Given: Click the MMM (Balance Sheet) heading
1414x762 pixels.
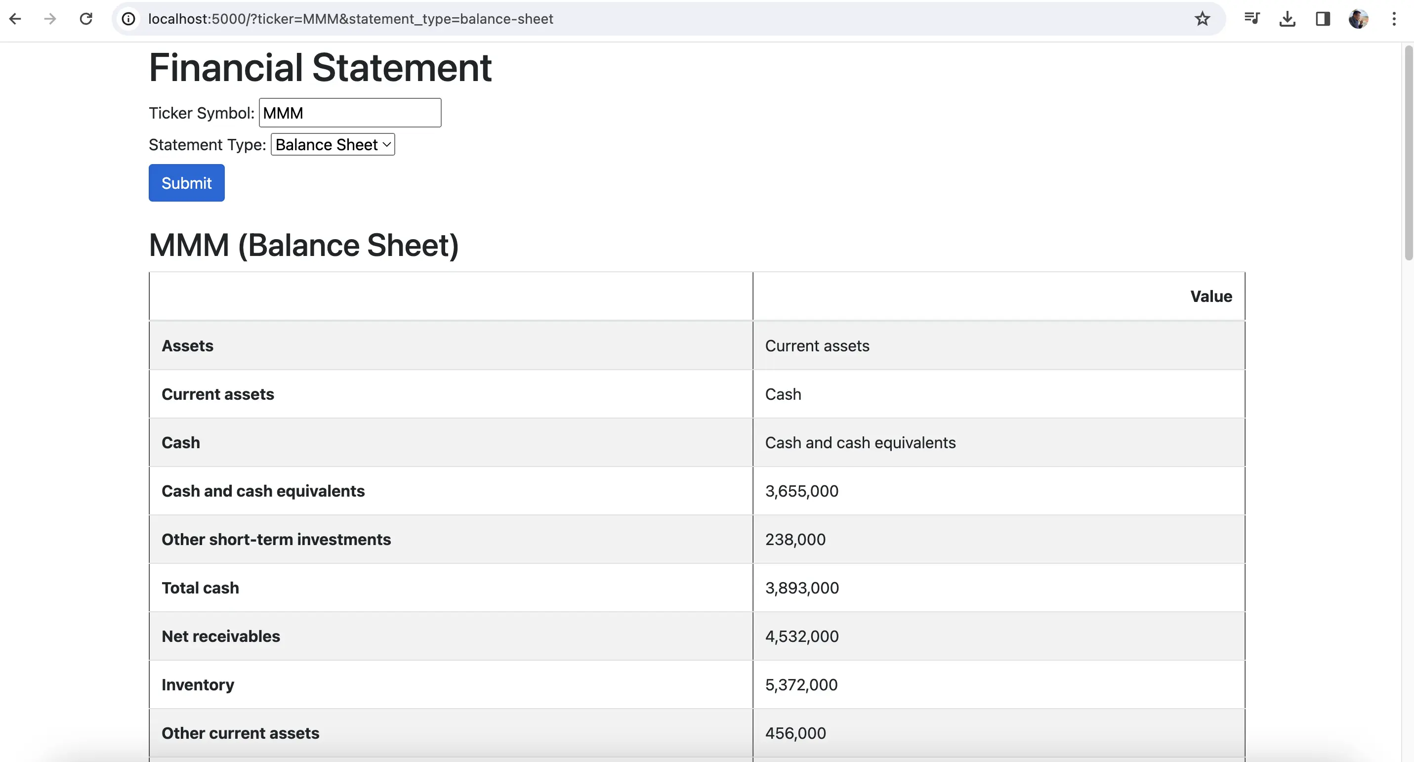Looking at the screenshot, I should pos(303,245).
